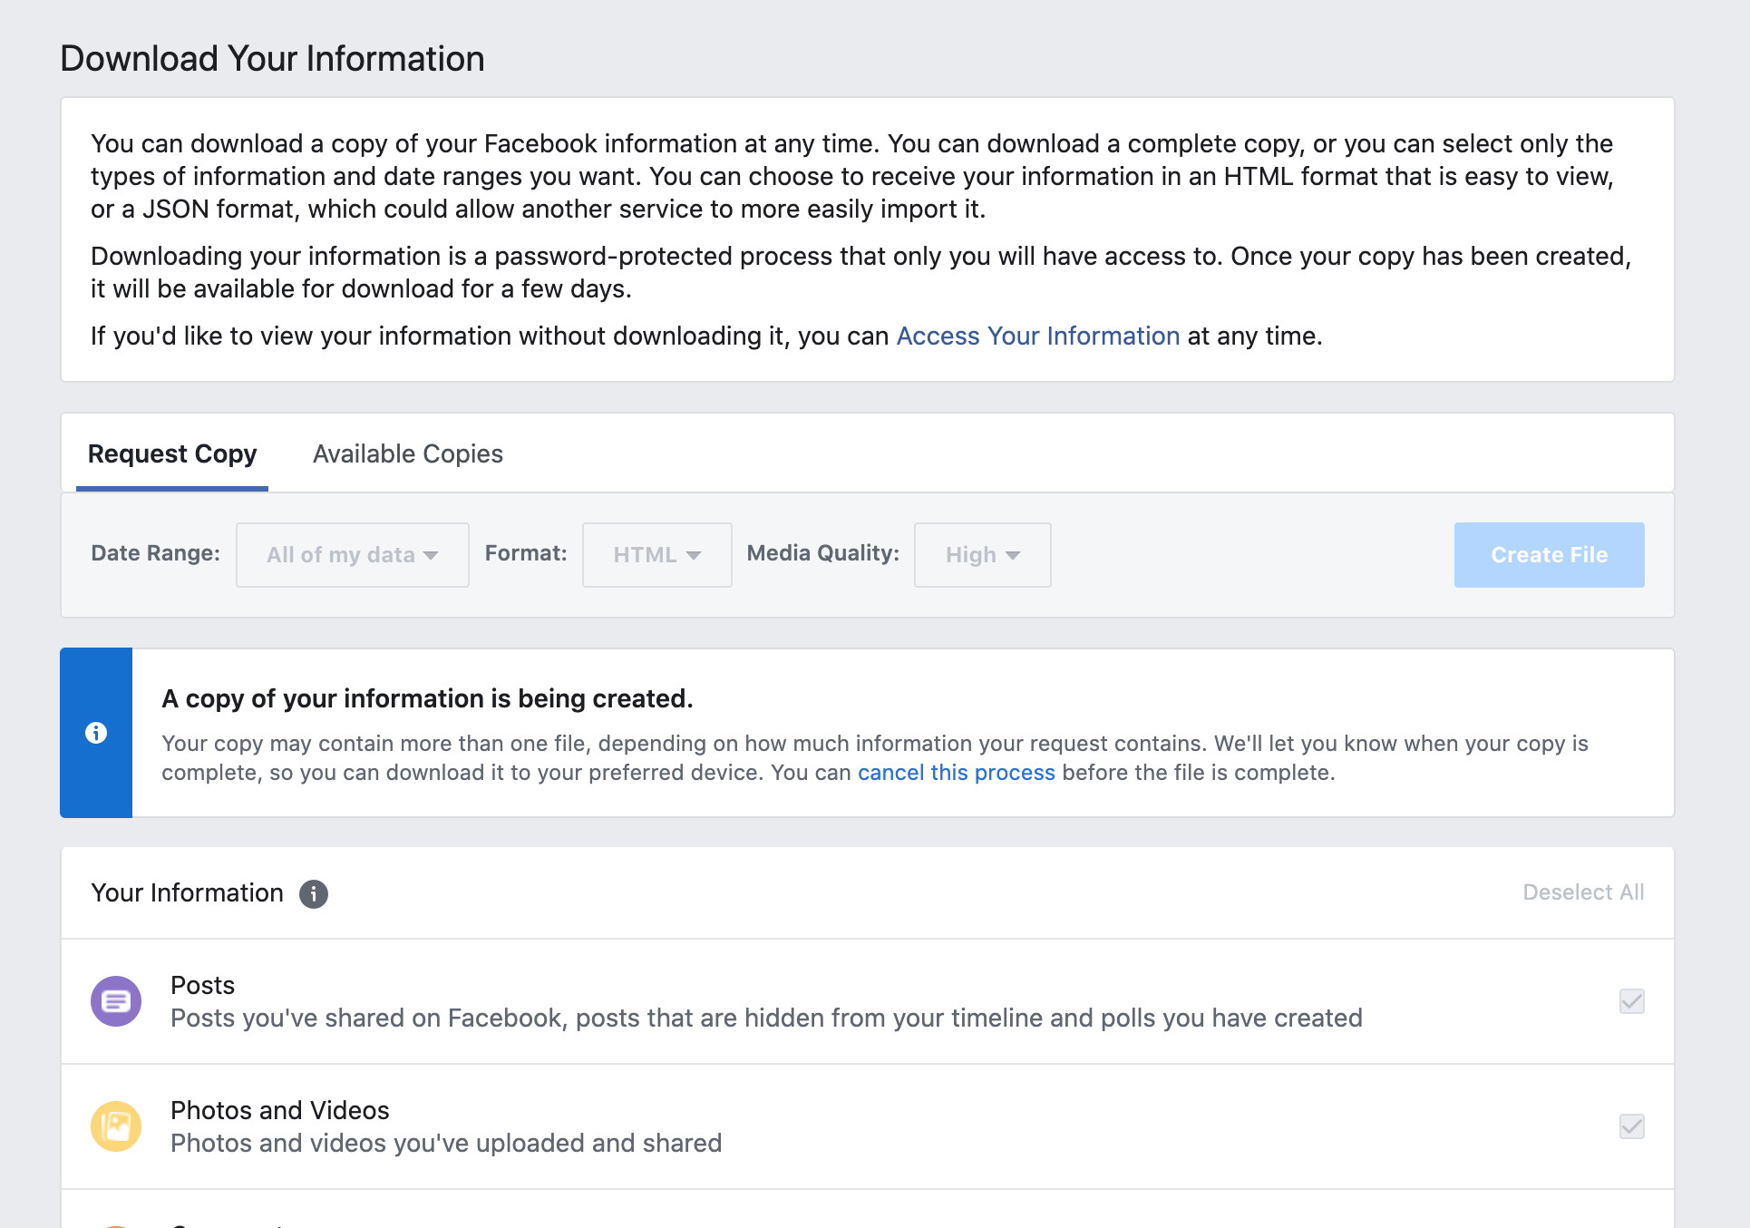Click the 'Date Range:' label
The image size is (1750, 1228).
point(156,553)
